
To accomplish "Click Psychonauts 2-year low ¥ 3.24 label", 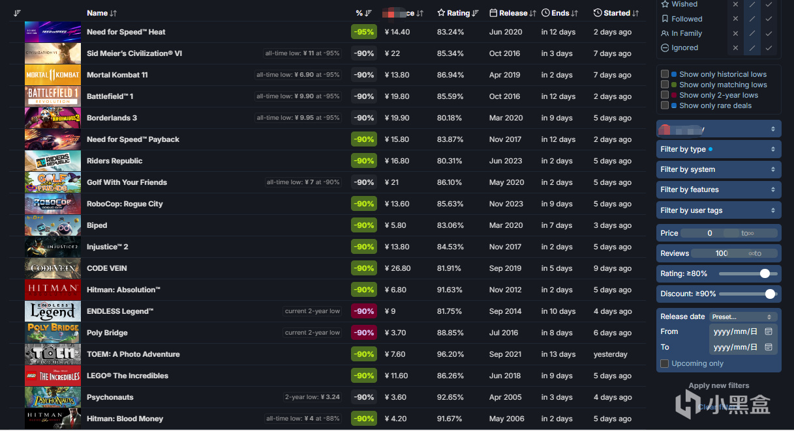I will coord(313,397).
